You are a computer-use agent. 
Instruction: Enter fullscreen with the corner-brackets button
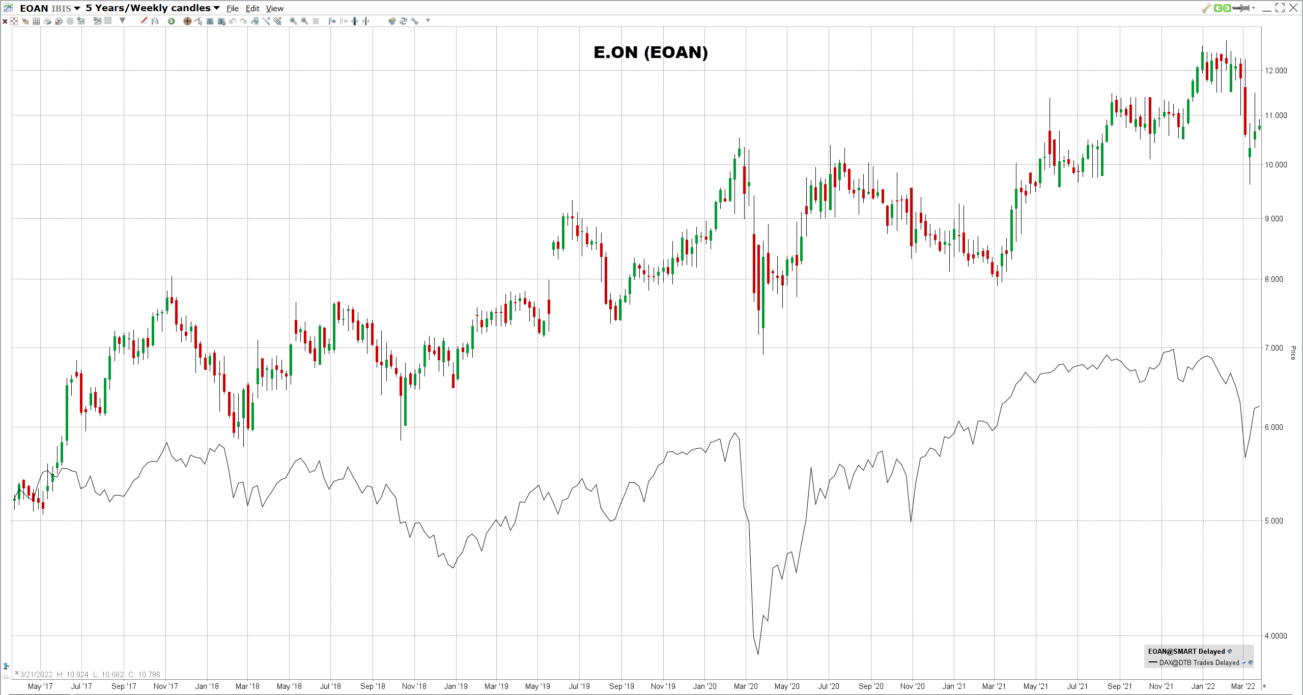[x=1280, y=8]
